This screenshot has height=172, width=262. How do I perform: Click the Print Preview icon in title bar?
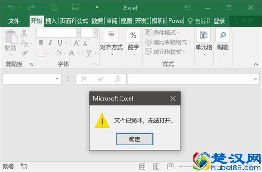tap(54, 8)
